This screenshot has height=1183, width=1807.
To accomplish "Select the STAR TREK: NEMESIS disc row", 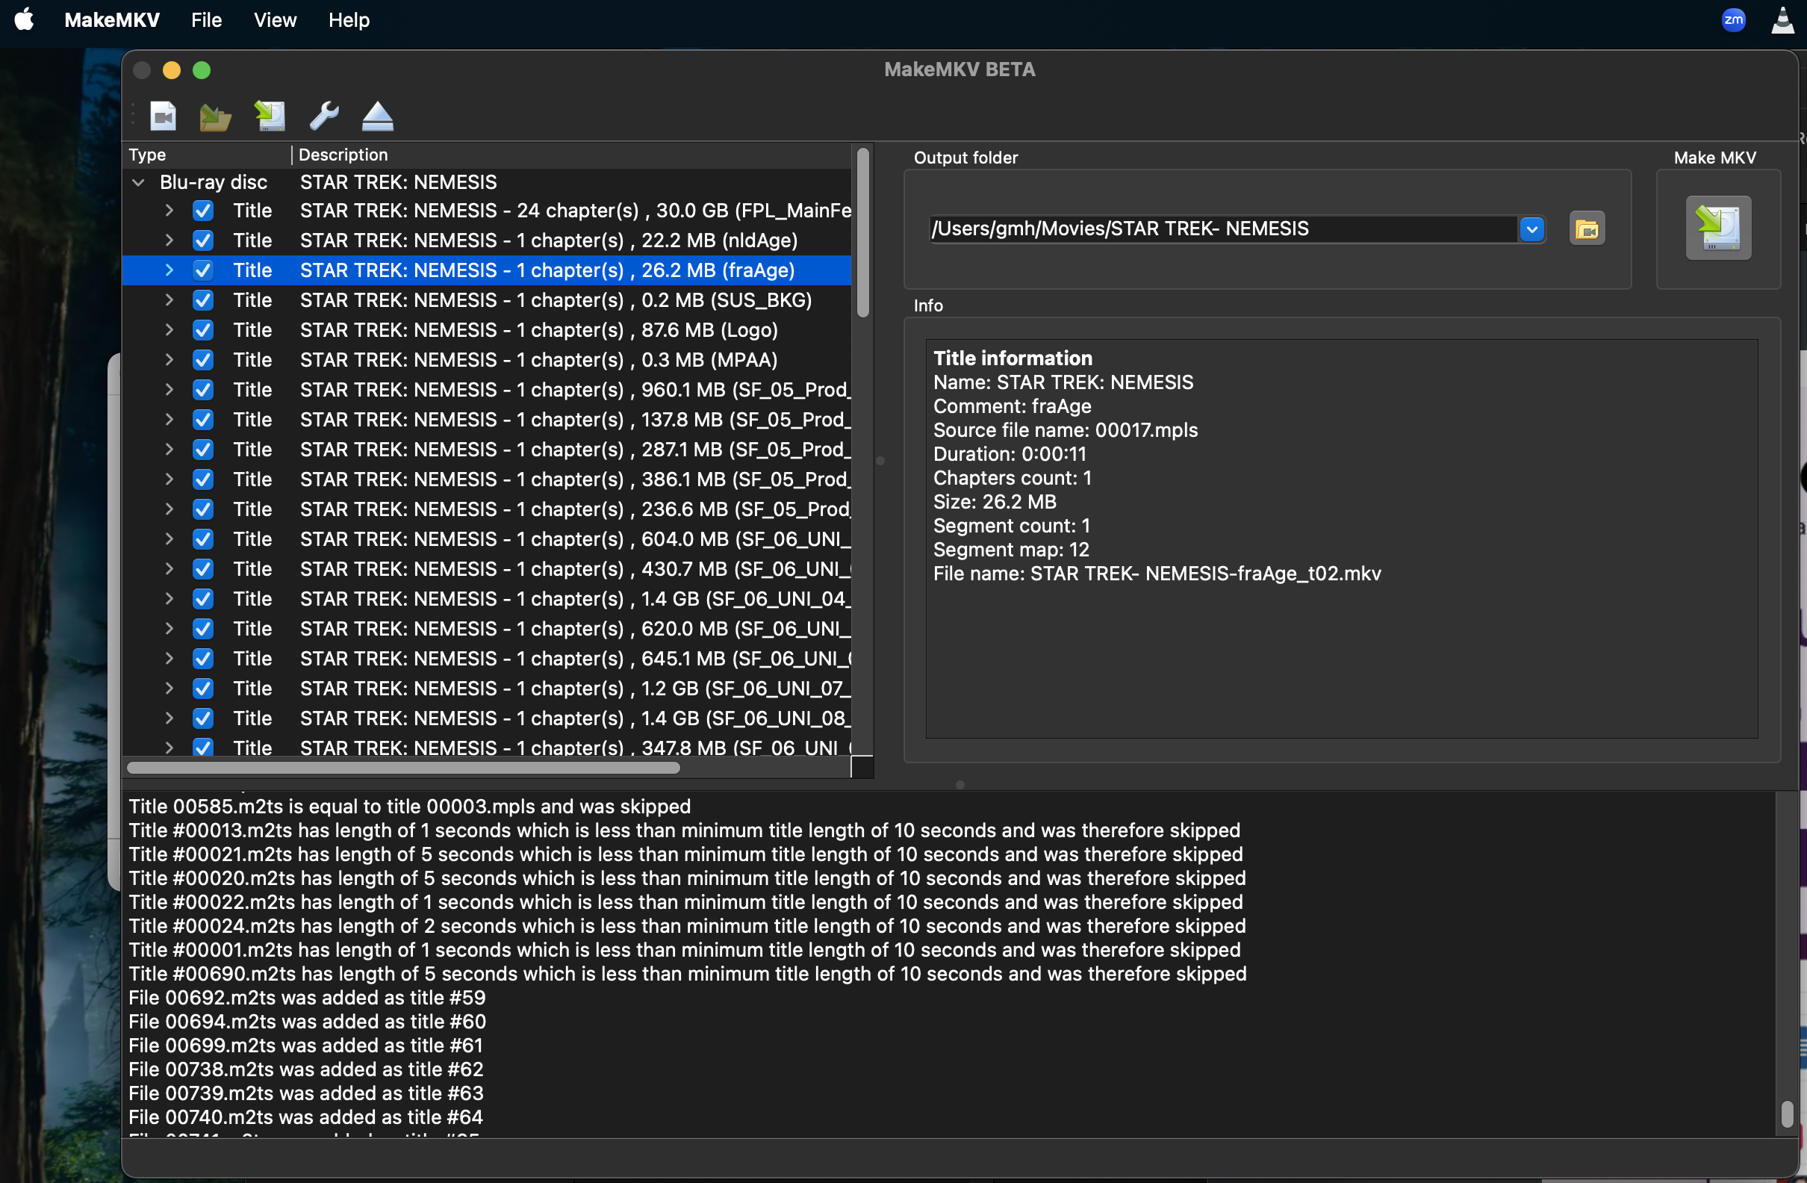I will (487, 182).
